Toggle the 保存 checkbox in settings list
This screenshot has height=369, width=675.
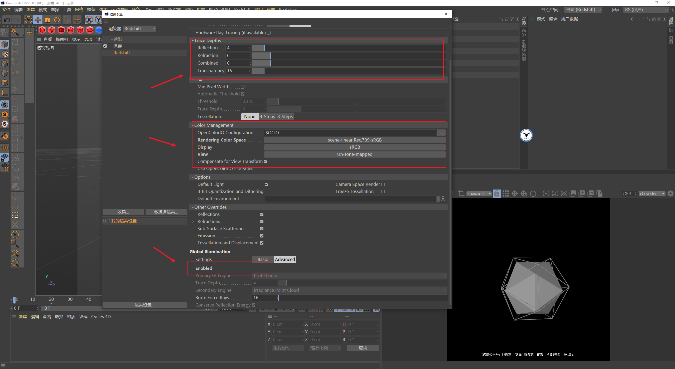105,46
